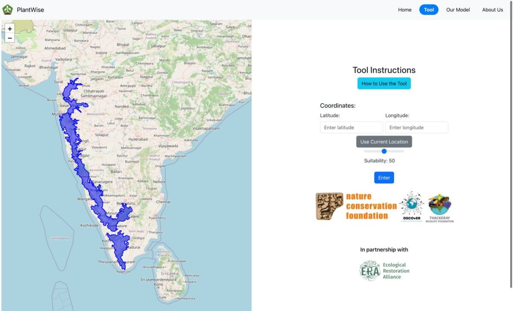Click Use Current Location button
This screenshot has height=311, width=513.
384,142
